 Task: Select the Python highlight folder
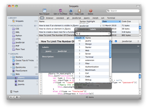[19, 36]
